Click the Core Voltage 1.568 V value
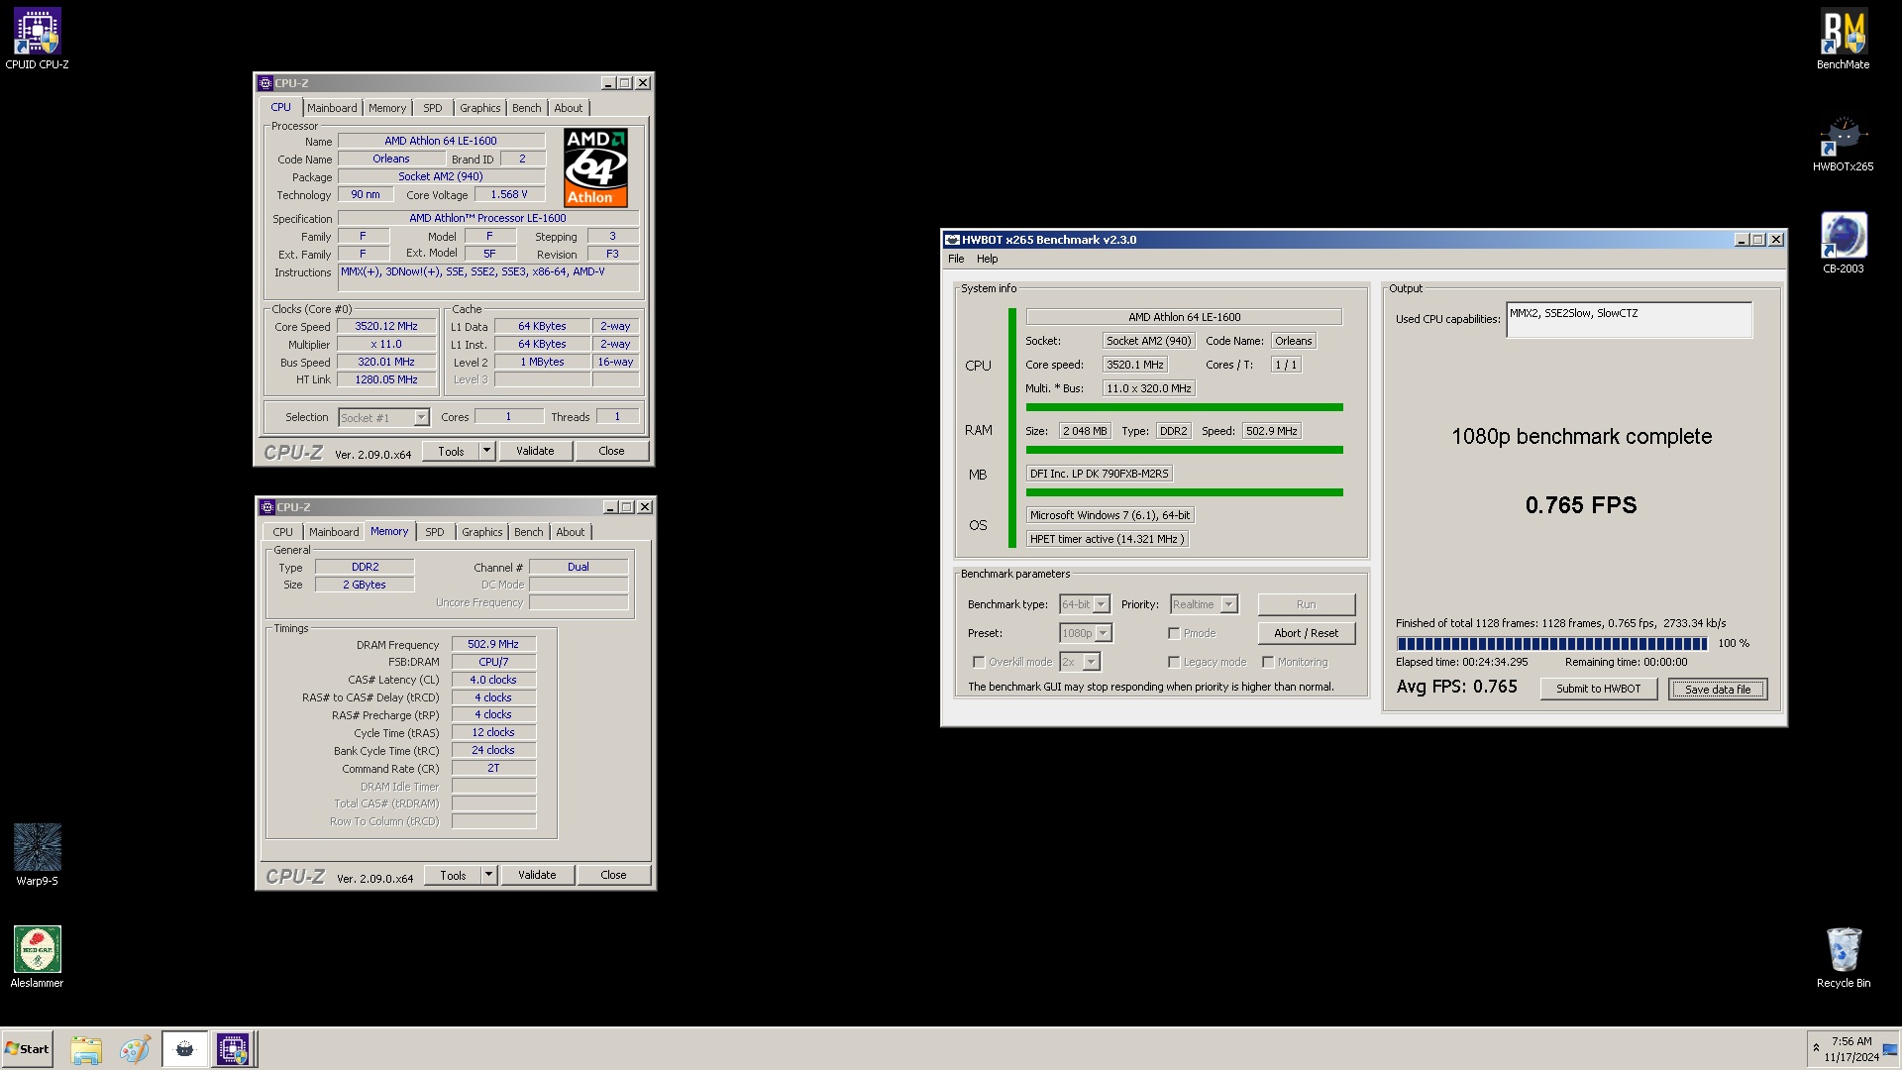Screen dimensions: 1902x1070 [509, 195]
